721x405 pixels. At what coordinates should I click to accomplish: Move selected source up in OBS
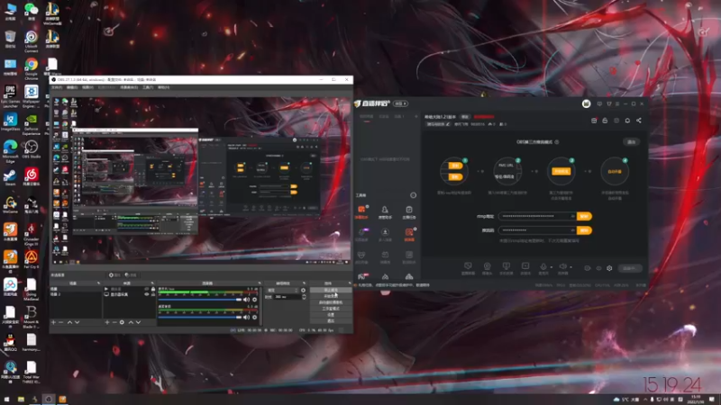tap(131, 322)
